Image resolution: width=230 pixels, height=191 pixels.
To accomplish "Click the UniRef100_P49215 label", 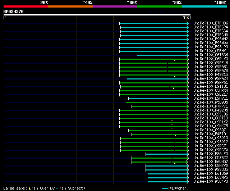I will (x=211, y=75).
